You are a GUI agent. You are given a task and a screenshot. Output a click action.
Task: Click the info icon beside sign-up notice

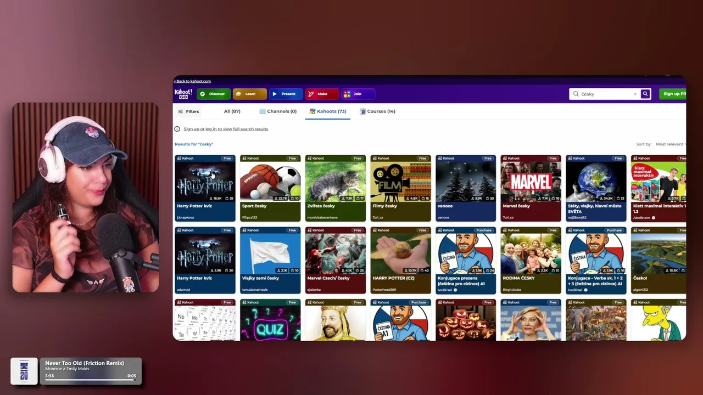pyautogui.click(x=177, y=129)
